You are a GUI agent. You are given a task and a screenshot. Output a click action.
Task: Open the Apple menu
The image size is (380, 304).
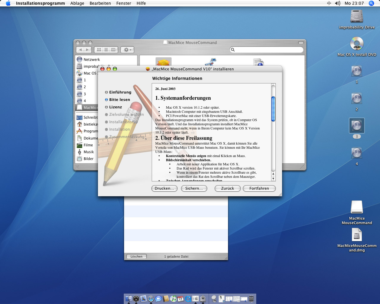point(8,3)
